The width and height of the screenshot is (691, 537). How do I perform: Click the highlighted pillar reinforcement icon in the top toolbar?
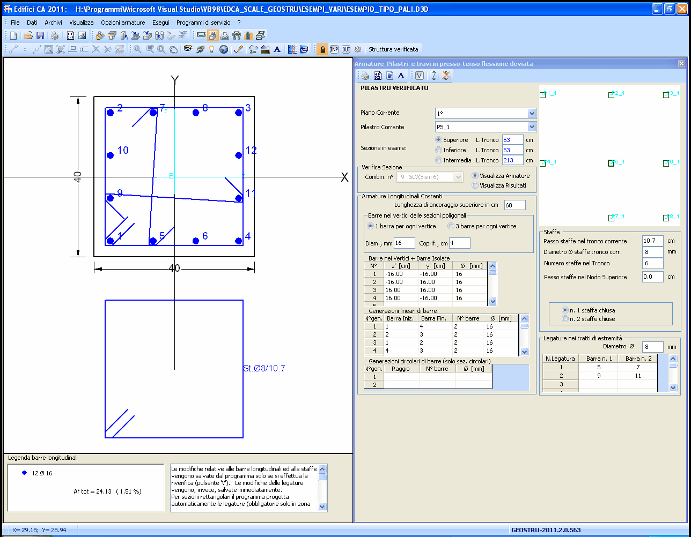(213, 36)
